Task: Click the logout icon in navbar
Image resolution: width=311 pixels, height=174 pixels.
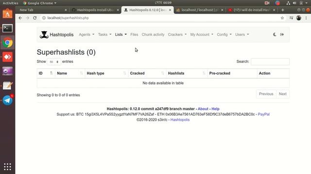Action: [x=282, y=34]
